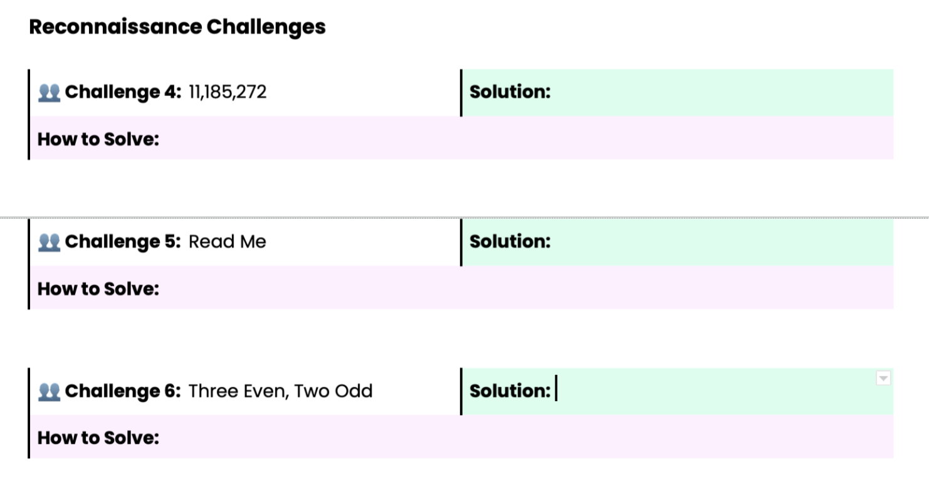
Task: Click the page break line between pages
Action: (464, 218)
